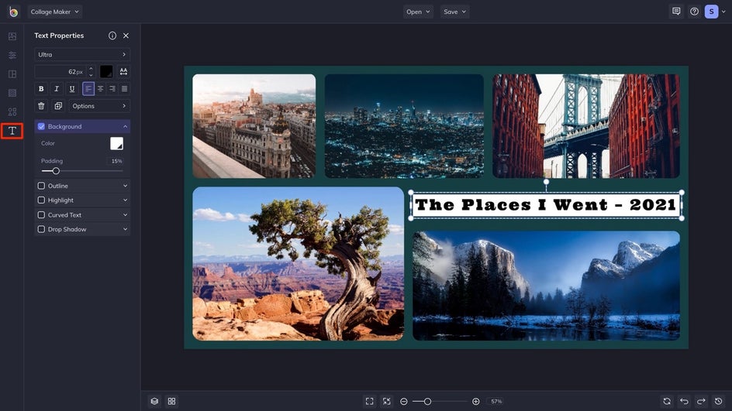732x411 pixels.
Task: Enable the Outline checkbox
Action: (x=41, y=186)
